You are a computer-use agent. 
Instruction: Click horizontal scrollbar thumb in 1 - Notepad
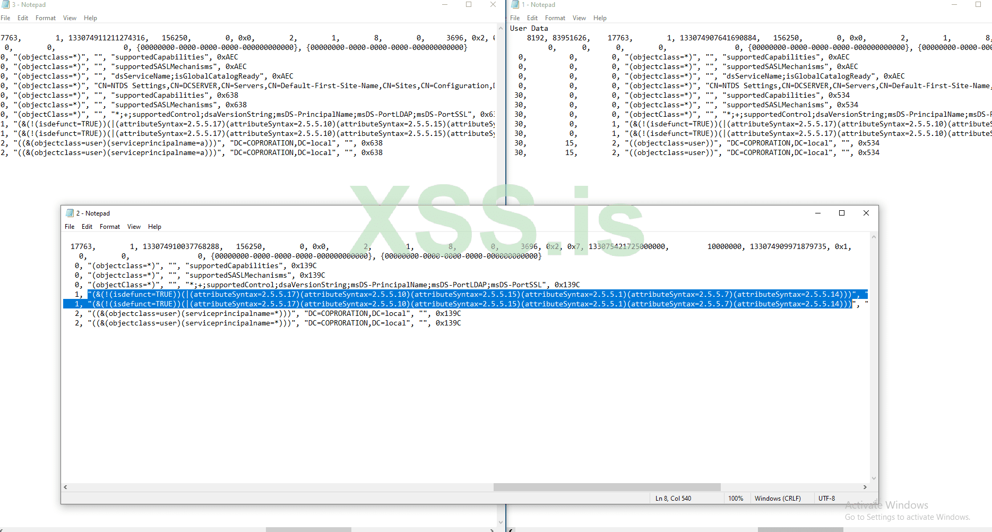[800, 529]
